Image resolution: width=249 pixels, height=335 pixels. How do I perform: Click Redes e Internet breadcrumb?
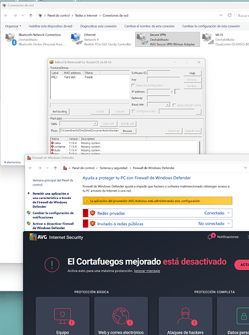[x=86, y=15]
